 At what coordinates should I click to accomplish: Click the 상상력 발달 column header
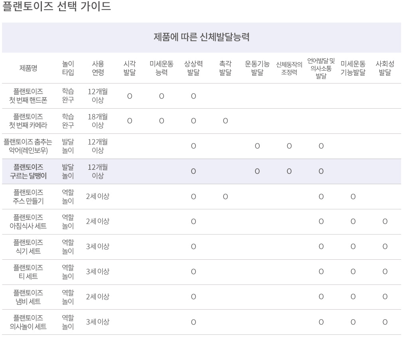(x=193, y=68)
